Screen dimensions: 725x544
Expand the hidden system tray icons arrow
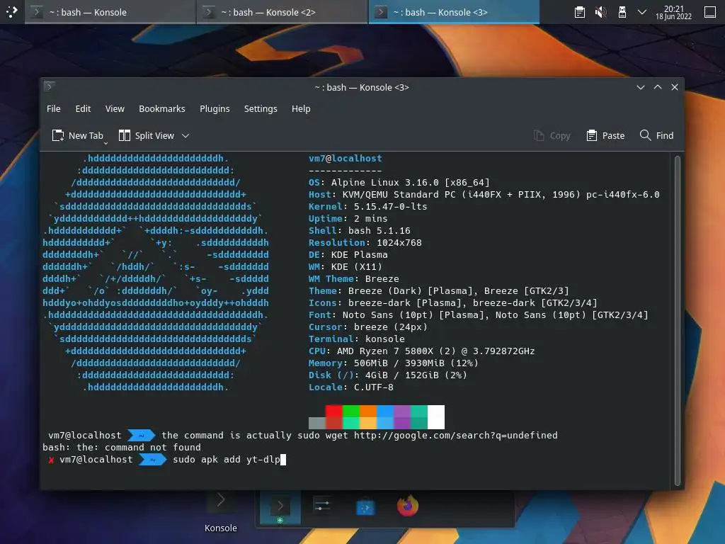(641, 12)
